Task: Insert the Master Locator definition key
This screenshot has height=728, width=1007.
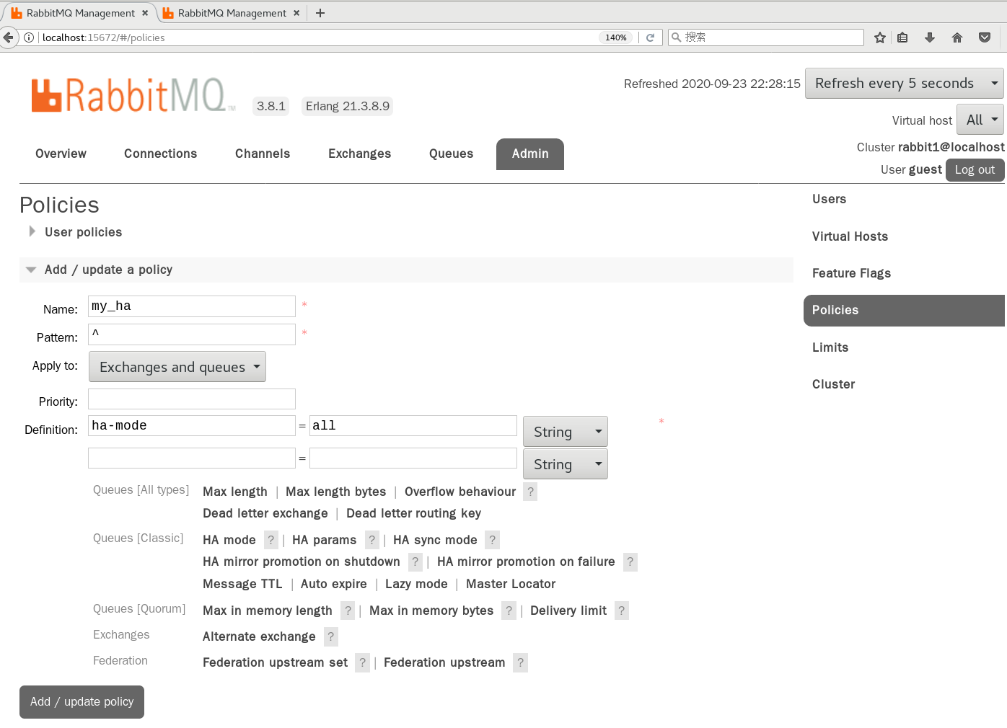Action: click(511, 584)
